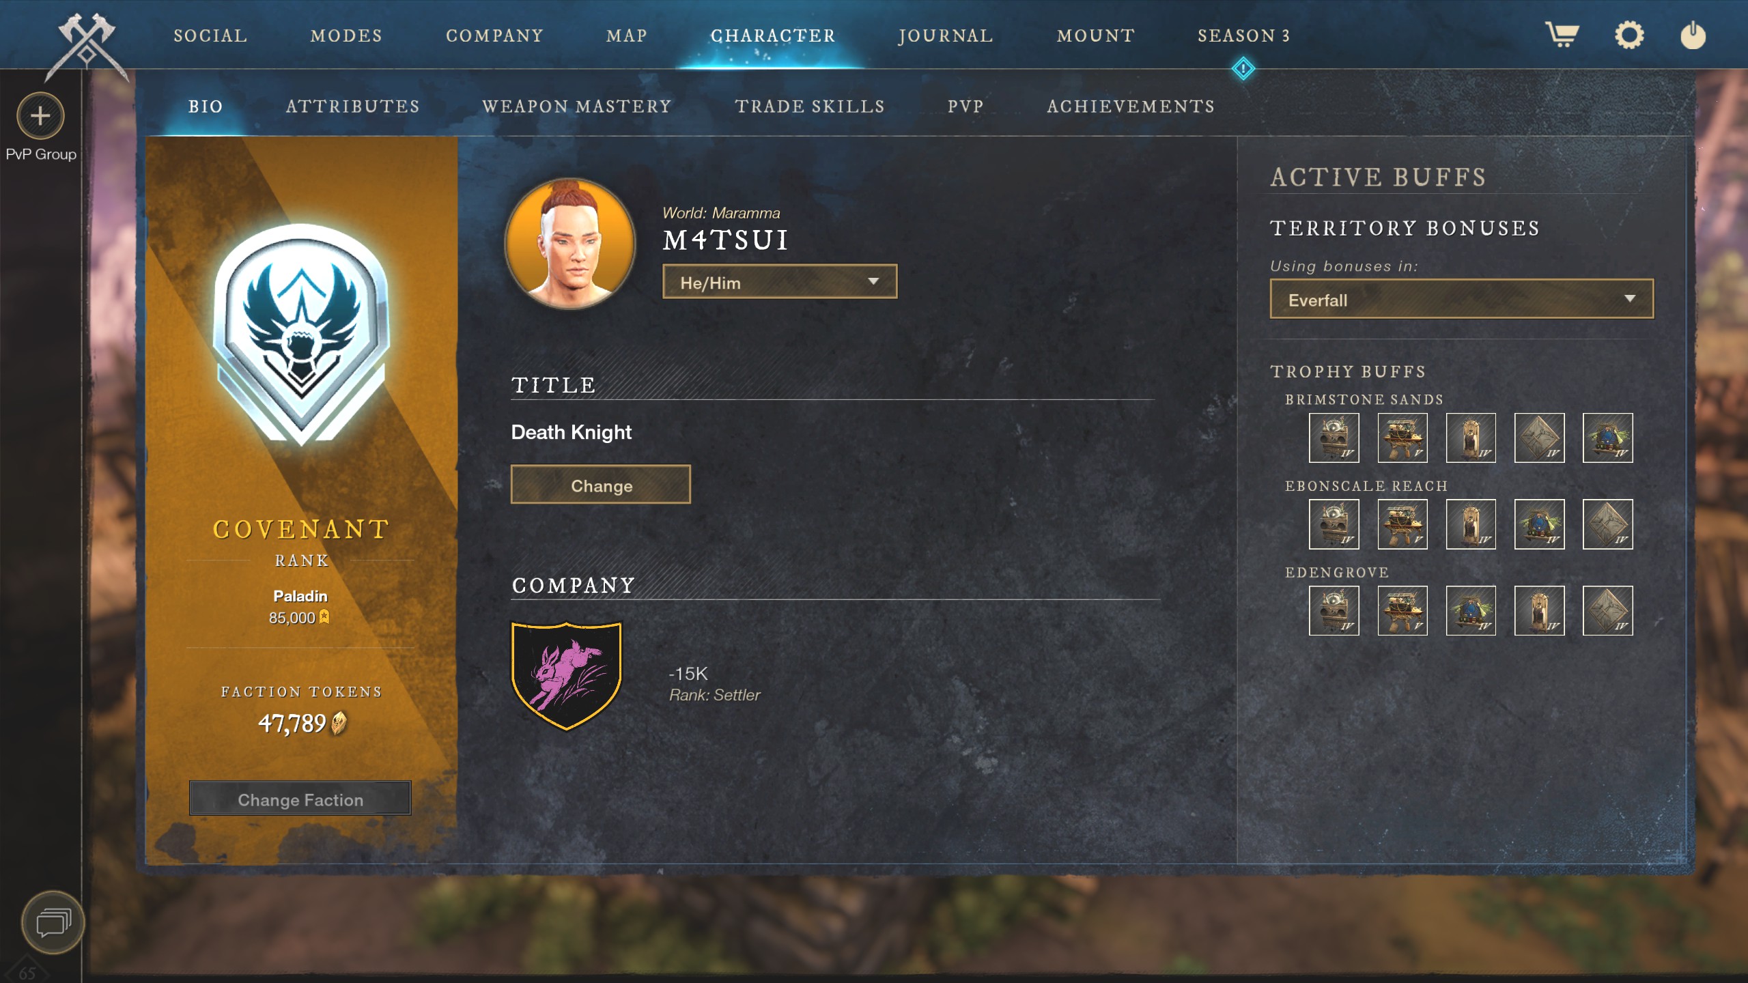Click the character portrait avatar
Screen dimensions: 1748x983
point(570,244)
